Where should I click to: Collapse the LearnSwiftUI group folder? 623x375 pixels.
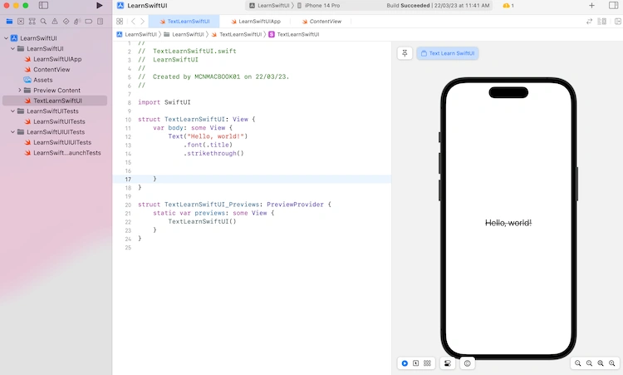(12, 48)
